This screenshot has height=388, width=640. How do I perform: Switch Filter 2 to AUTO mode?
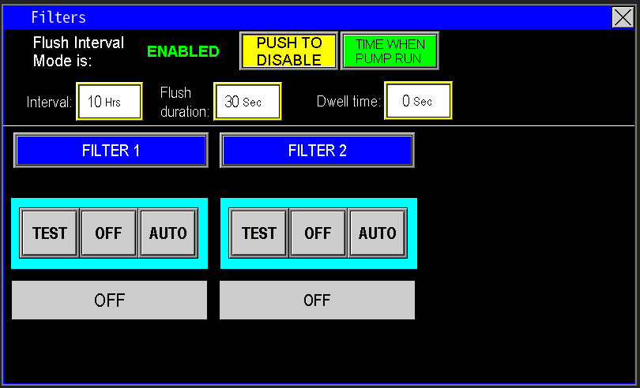377,233
